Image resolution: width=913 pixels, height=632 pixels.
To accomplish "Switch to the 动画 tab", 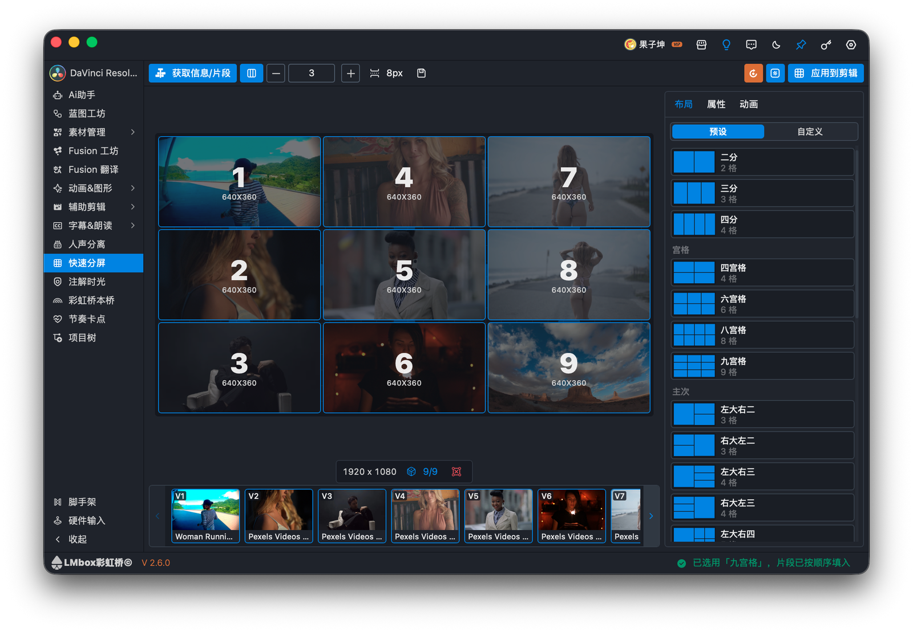I will [x=748, y=104].
